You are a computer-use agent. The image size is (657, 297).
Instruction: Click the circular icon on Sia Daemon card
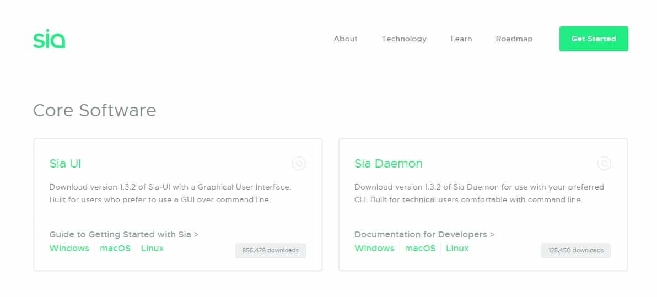604,163
